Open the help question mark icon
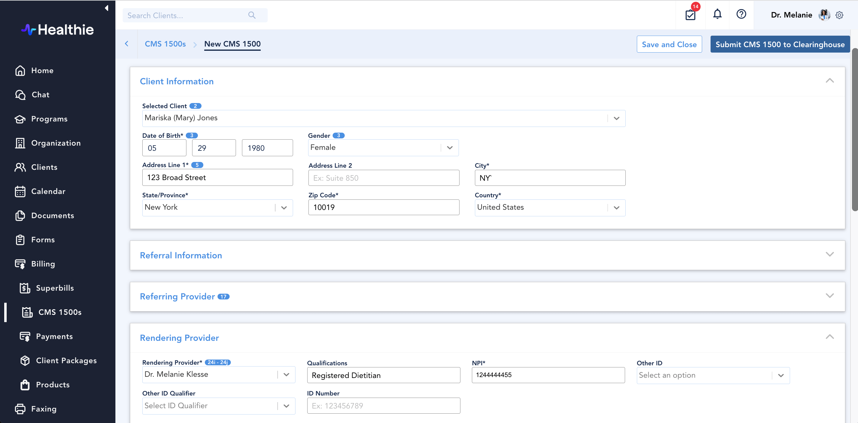This screenshot has width=858, height=423. (x=741, y=15)
